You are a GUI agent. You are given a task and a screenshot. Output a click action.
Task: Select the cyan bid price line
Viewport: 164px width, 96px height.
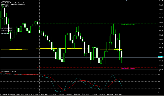tap(79, 57)
